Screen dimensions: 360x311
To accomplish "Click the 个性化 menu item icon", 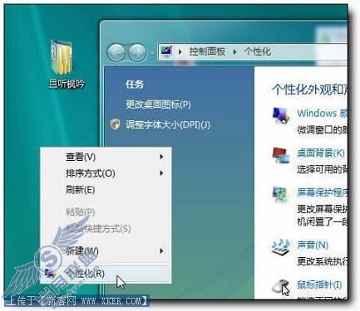I will pos(51,274).
